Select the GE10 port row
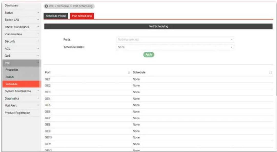This screenshot has width=277, height=152. (x=158, y=138)
